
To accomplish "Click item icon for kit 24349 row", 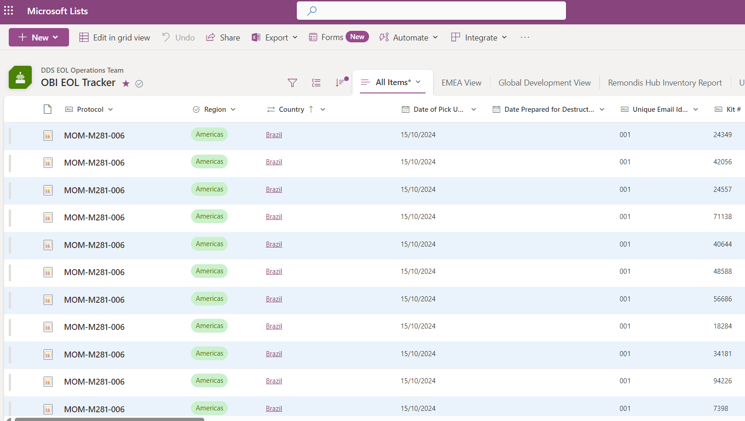I will click(48, 135).
